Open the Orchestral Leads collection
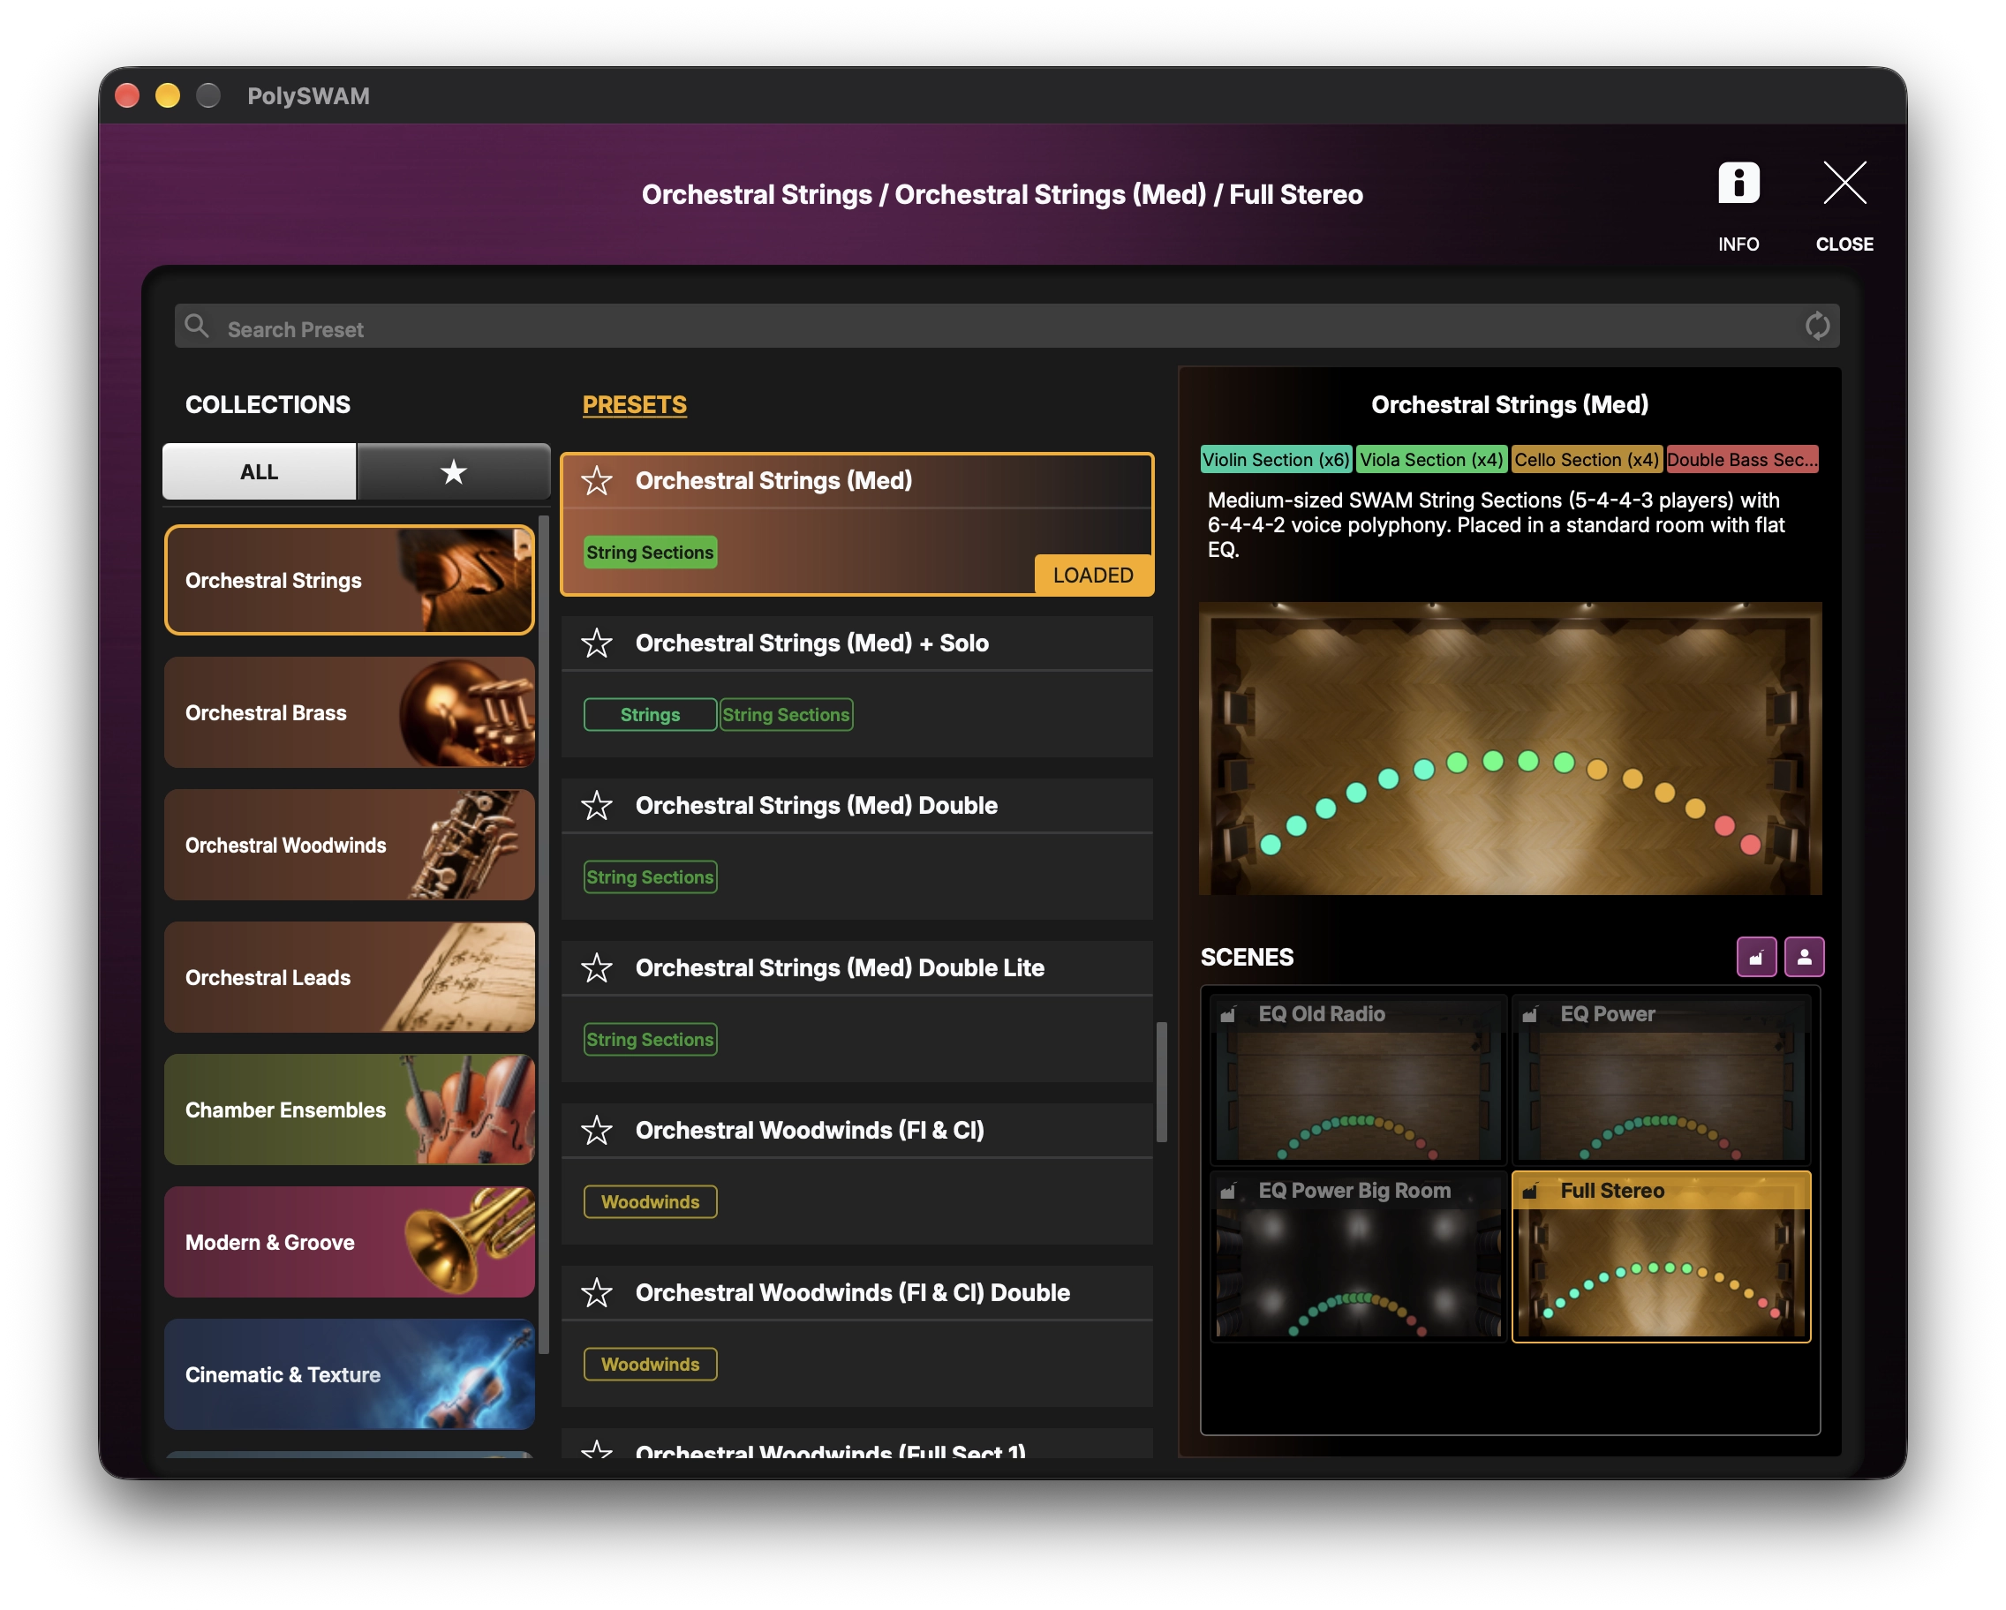2006x1610 pixels. (x=349, y=977)
